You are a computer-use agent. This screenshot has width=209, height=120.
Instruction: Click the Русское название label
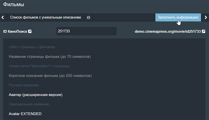tap(24, 85)
